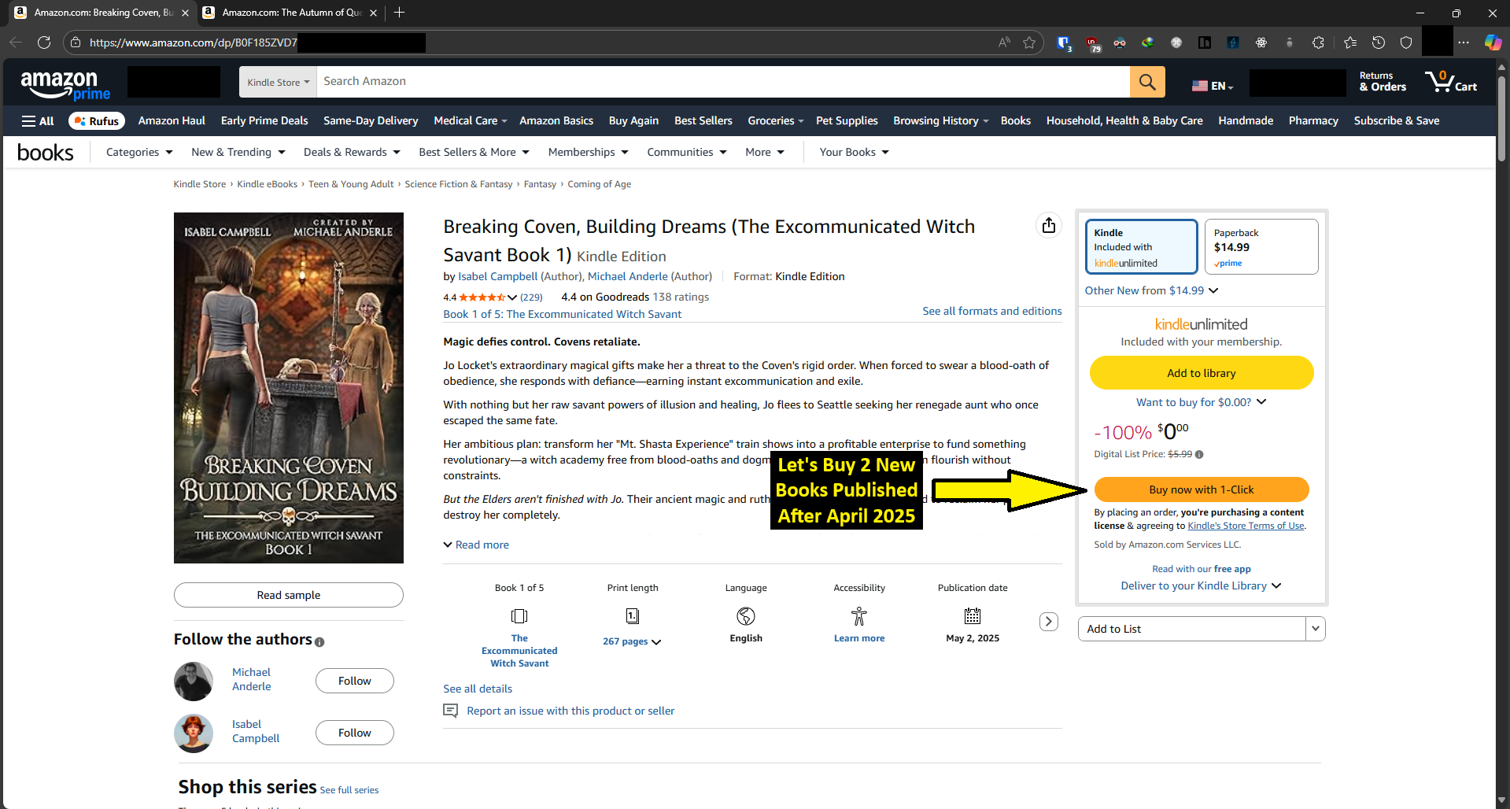Open the Copilot sidebar icon
Viewport: 1510px width, 809px height.
coord(1493,42)
